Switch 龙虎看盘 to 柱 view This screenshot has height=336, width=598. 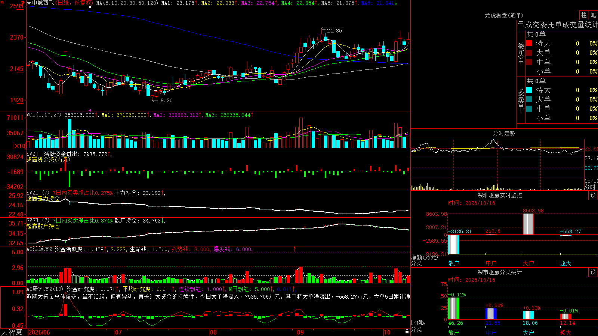(584, 15)
